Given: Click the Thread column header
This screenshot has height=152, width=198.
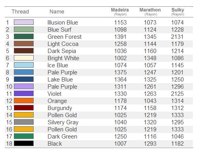Looking at the screenshot, I should 20,11.
